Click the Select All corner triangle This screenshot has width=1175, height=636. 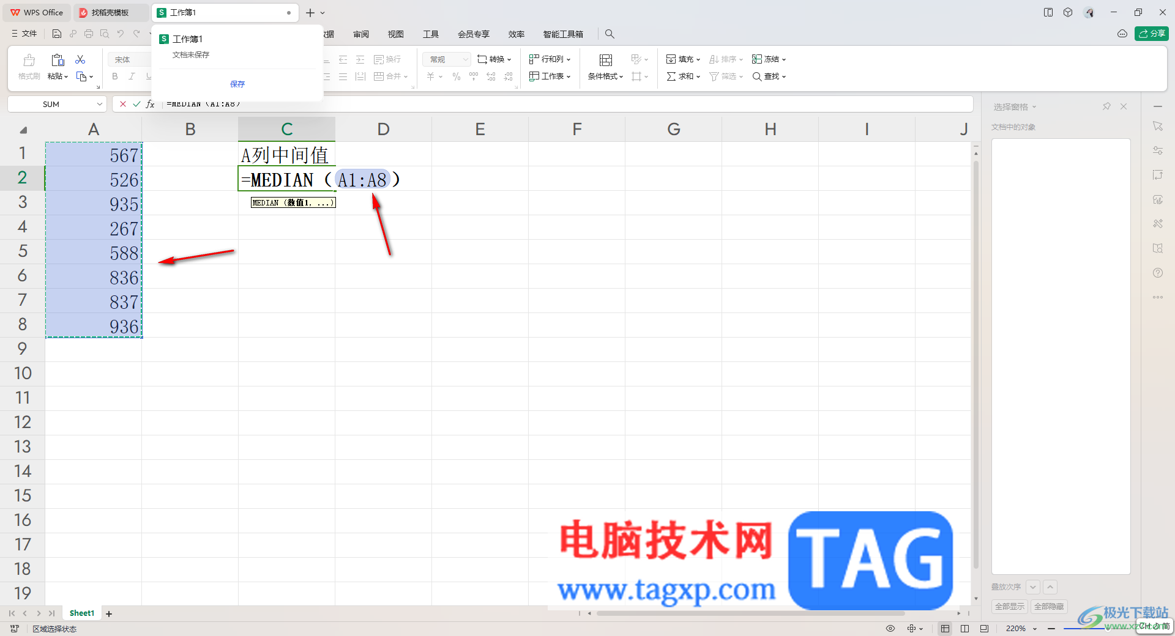[23, 130]
